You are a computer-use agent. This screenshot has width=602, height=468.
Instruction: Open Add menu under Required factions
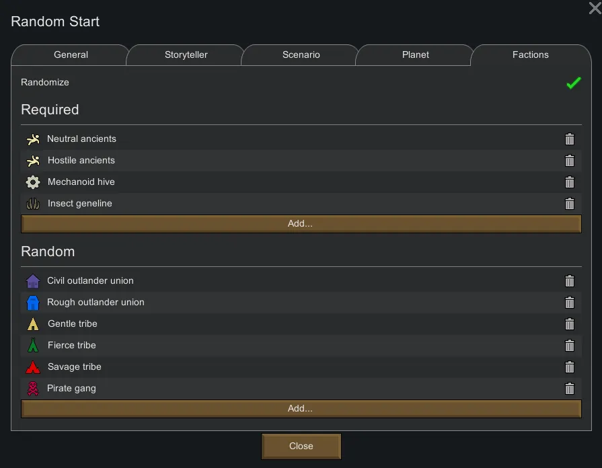pyautogui.click(x=301, y=224)
